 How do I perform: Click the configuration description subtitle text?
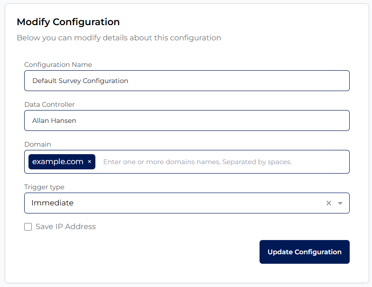point(119,38)
